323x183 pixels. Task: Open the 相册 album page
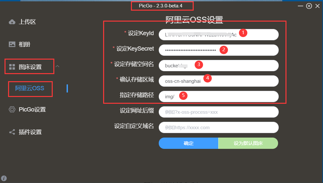pos(25,44)
